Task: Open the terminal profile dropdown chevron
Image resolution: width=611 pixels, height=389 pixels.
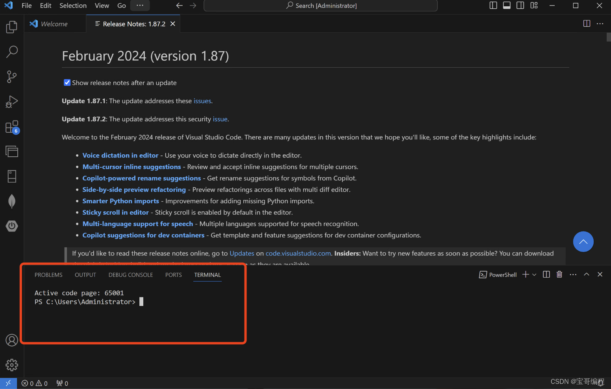Action: (534, 274)
